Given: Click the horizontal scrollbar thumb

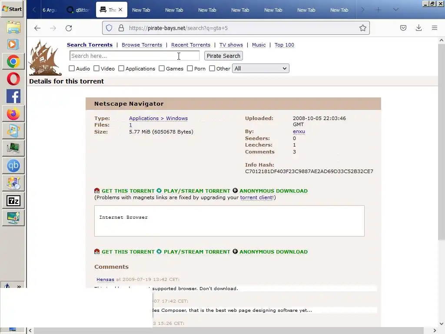Looking at the screenshot, I should pyautogui.click(x=229, y=331).
